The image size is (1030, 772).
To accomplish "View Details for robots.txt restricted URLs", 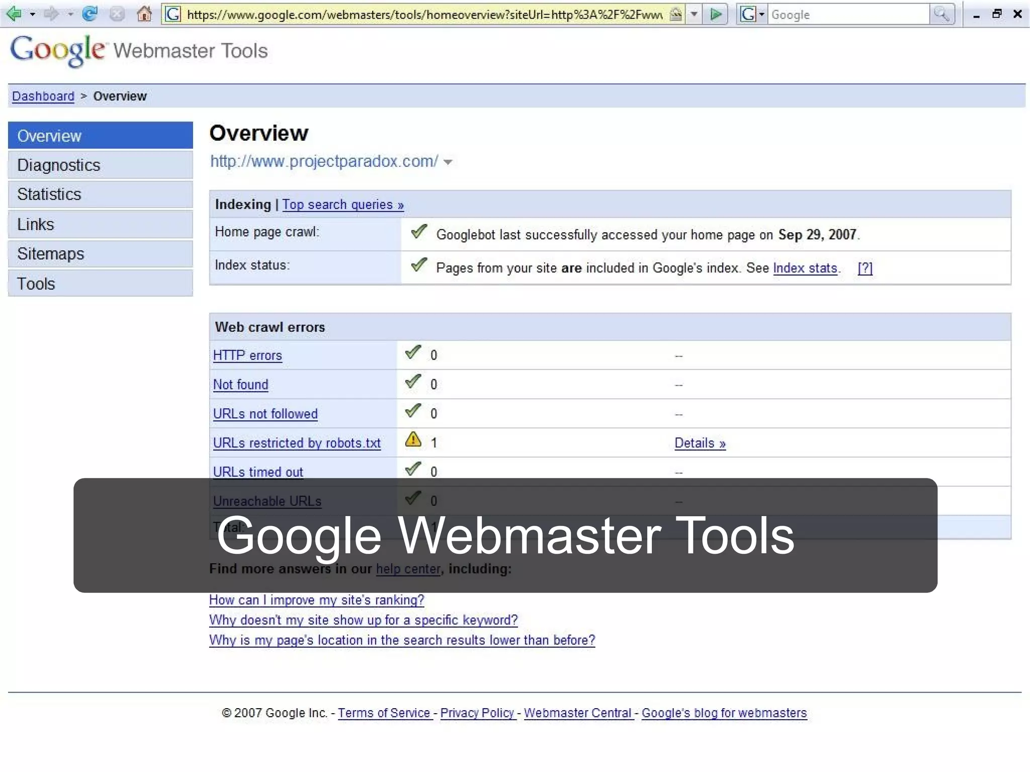I will pyautogui.click(x=700, y=443).
